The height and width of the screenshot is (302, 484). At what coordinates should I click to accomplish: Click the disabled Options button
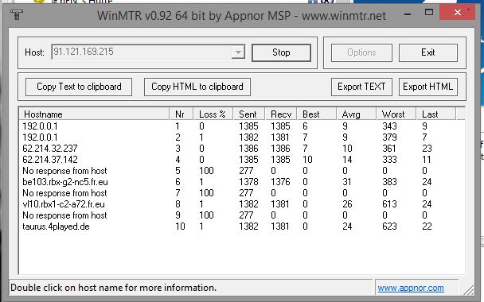coord(361,52)
